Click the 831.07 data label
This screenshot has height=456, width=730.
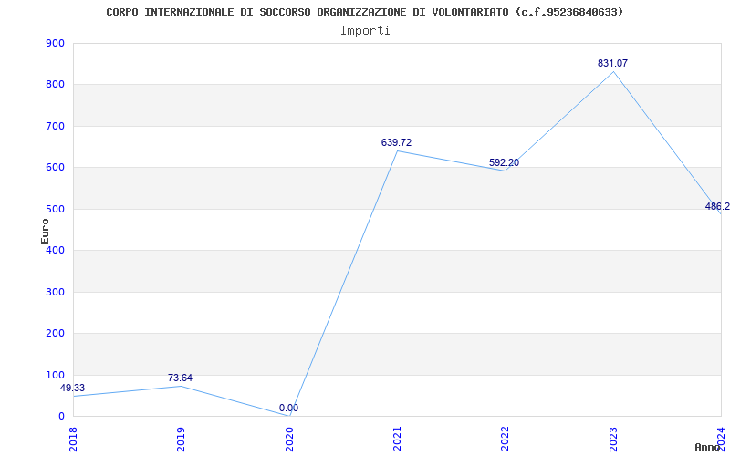(x=612, y=63)
